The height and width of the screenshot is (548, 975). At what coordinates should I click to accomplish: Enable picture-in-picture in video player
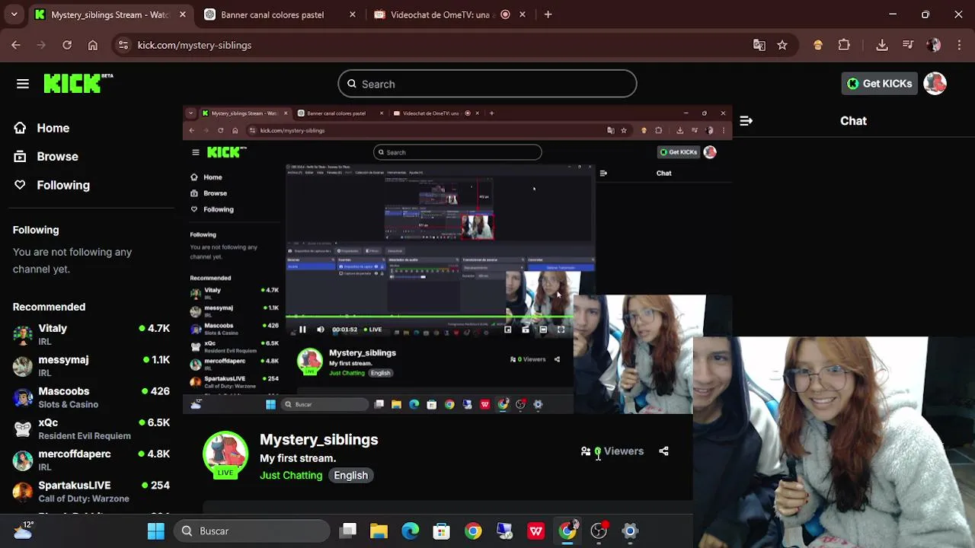pos(508,330)
